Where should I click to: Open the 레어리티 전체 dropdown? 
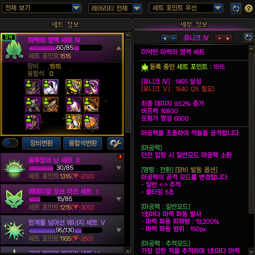tap(115, 8)
